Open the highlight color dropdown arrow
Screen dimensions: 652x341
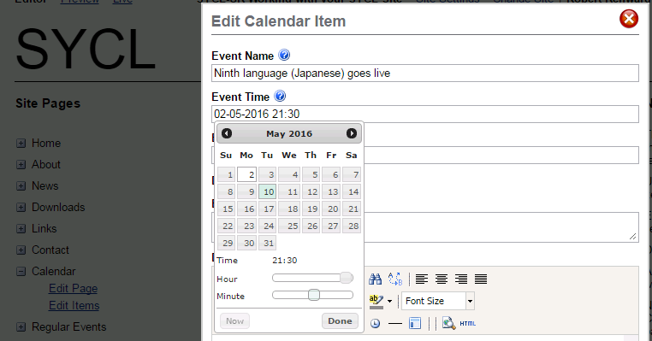pos(389,301)
